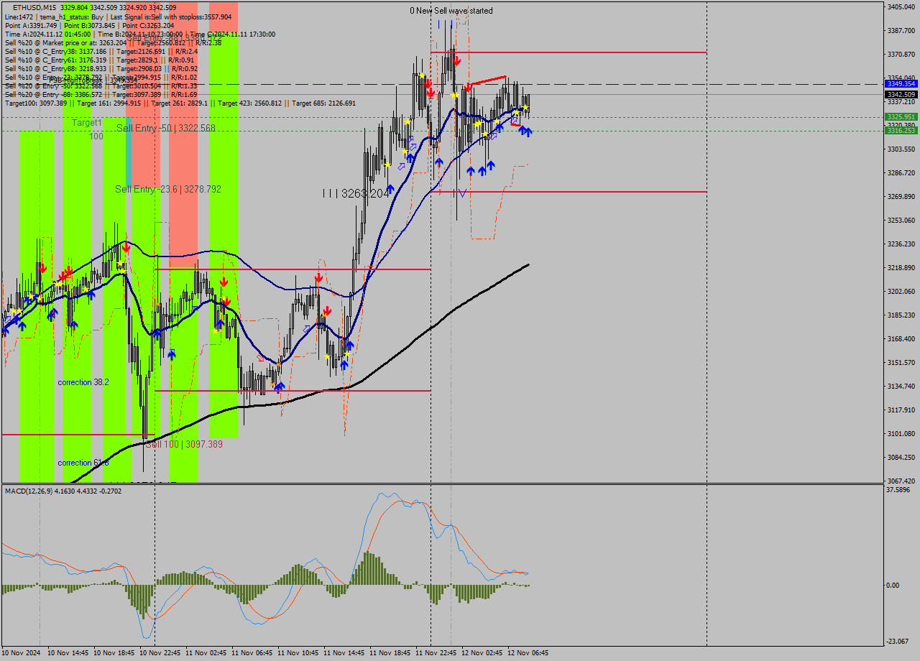Click the '10 Nov 18:45' time axis label

(x=114, y=653)
